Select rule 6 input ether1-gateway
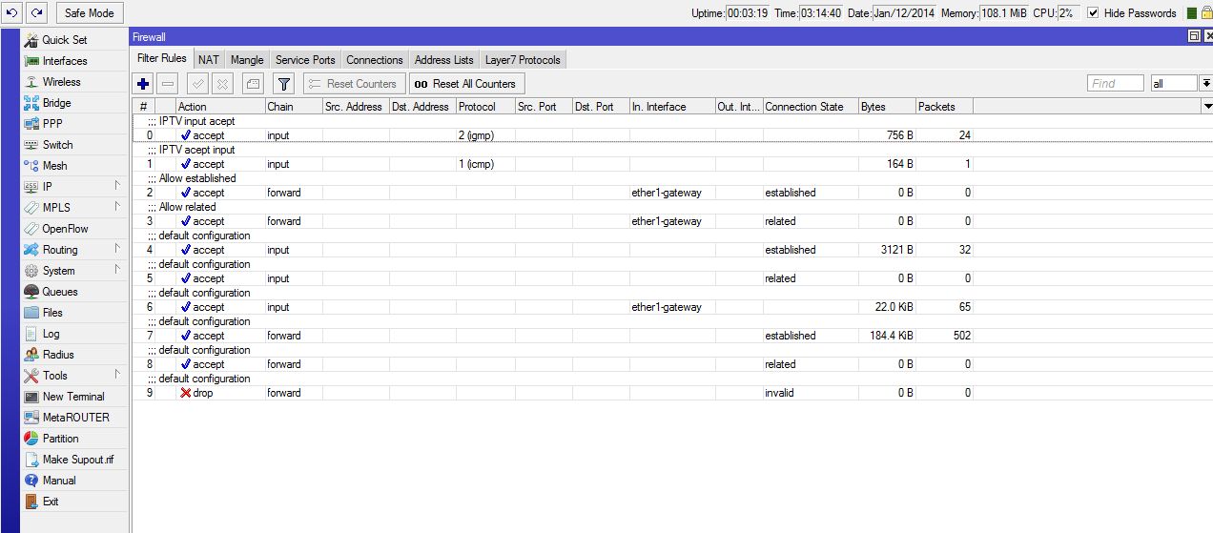 553,307
